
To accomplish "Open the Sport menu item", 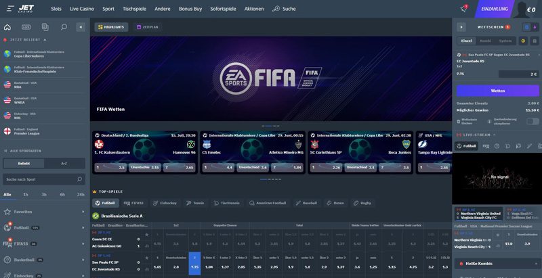I will tap(108, 9).
